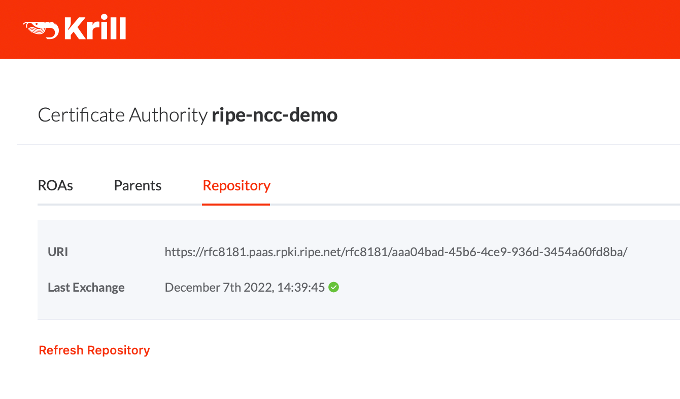680x399 pixels.
Task: Click the December 7th 2022 timestamp
Action: coord(245,288)
